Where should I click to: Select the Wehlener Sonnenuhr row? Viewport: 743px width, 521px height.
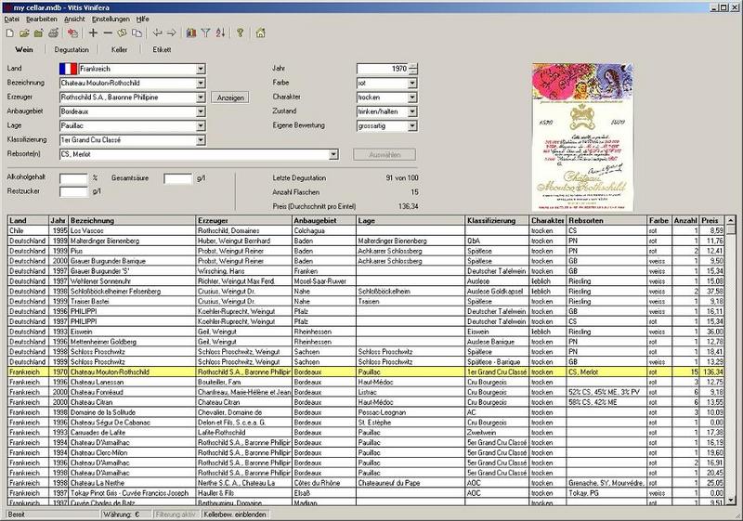pos(366,280)
